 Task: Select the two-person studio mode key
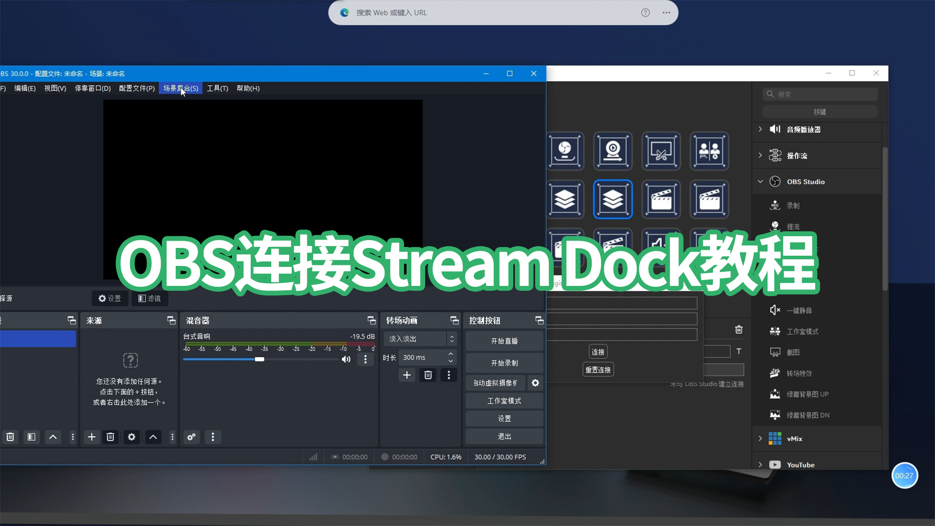tap(709, 151)
